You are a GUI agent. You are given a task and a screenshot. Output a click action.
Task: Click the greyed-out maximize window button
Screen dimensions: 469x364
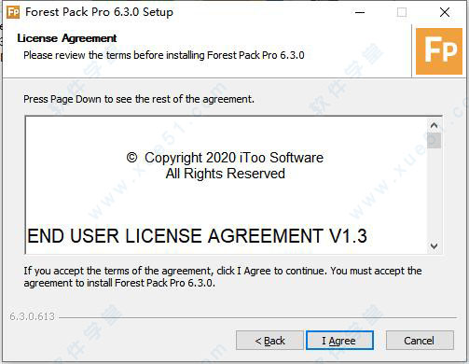(x=402, y=12)
